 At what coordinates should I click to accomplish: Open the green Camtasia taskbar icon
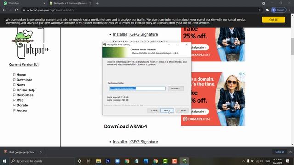point(165,161)
